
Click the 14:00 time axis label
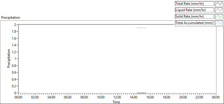click(134, 98)
